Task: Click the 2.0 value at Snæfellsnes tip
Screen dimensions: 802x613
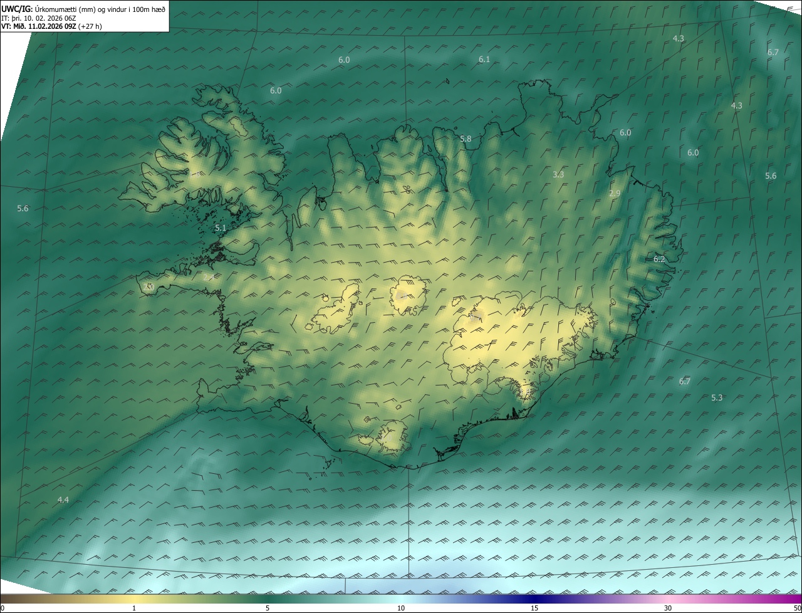Action: click(x=148, y=287)
